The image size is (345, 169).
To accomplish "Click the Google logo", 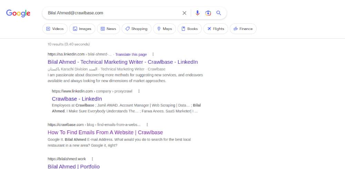I will 18,13.
